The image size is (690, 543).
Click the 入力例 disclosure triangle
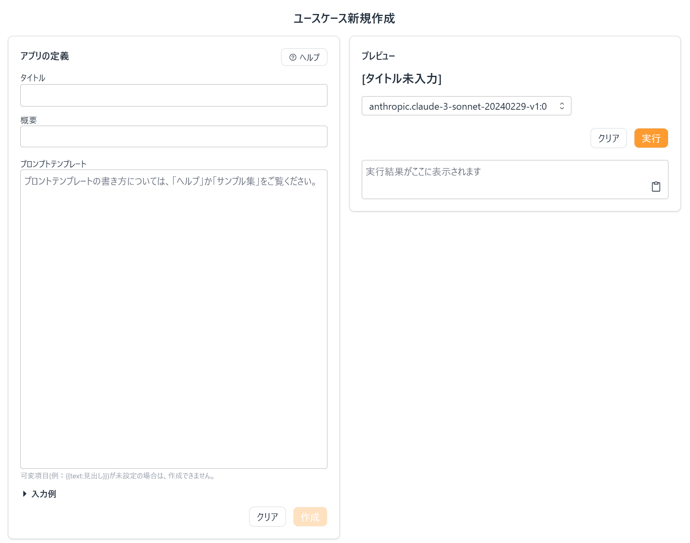[x=24, y=494]
